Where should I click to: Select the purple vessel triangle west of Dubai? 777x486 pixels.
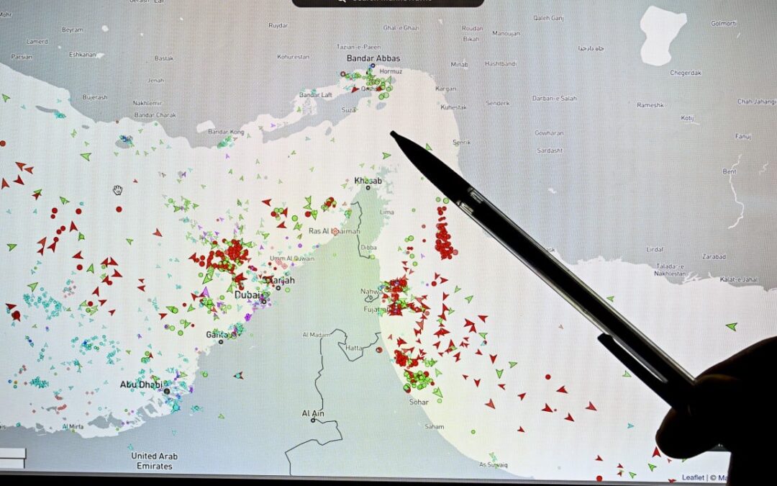pos(205,292)
